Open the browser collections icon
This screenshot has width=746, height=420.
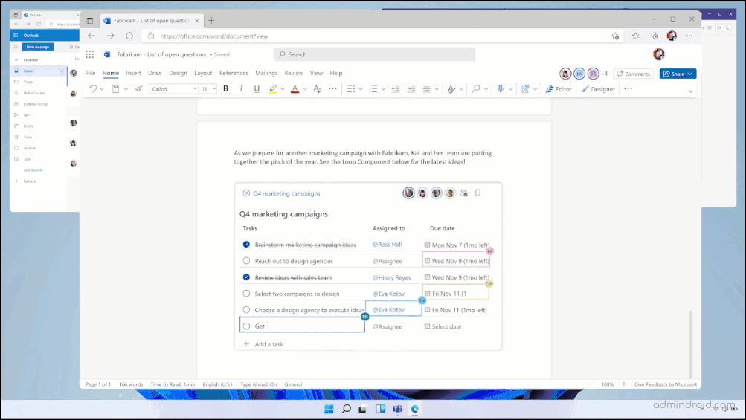655,36
